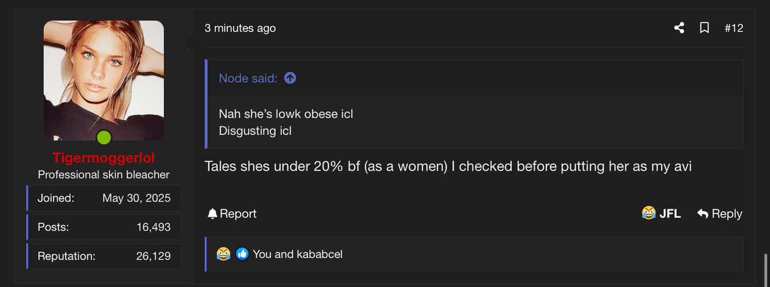Click the "Node said:" quote header
The height and width of the screenshot is (287, 770).
pos(247,78)
